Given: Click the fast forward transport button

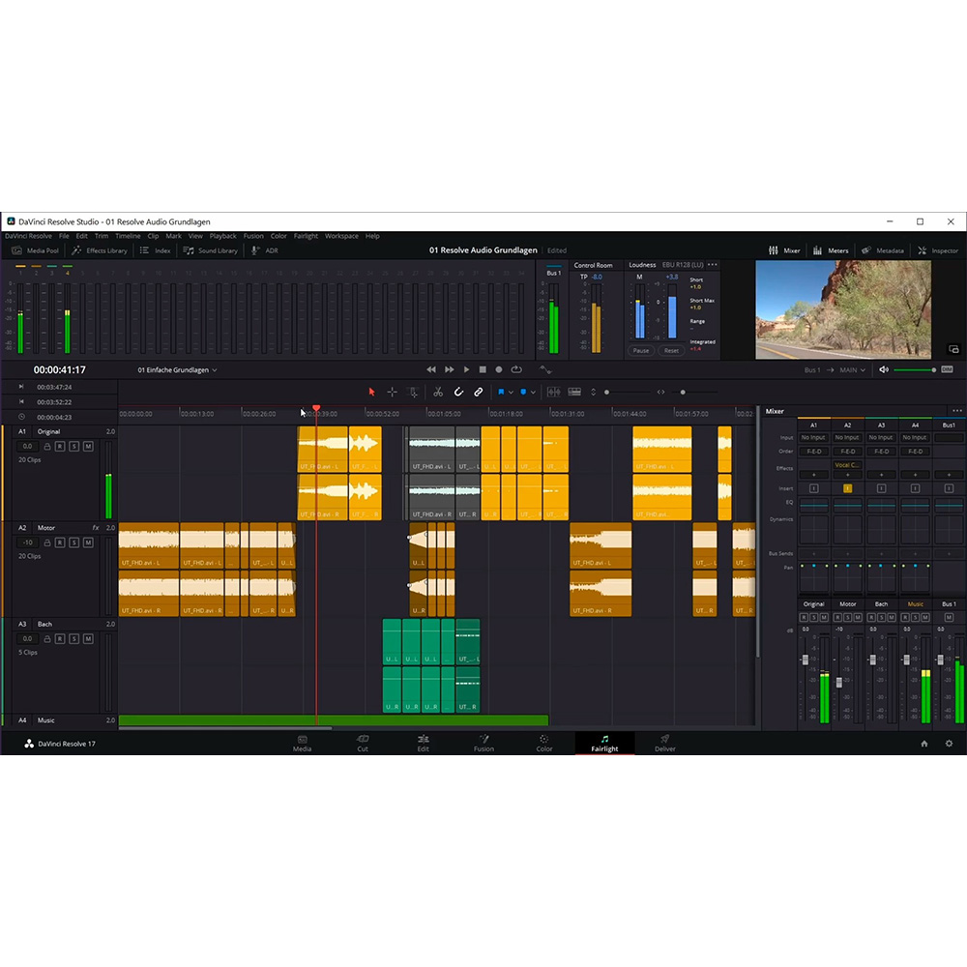Looking at the screenshot, I should (x=449, y=369).
